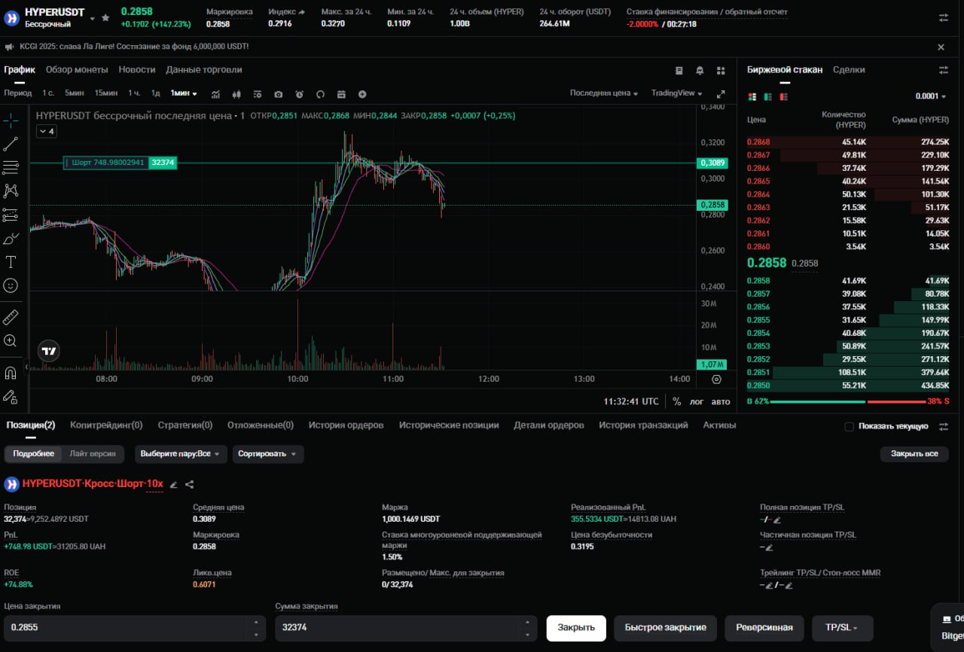This screenshot has width=964, height=652.
Task: Toggle лог logarithmic scale
Action: (x=697, y=401)
